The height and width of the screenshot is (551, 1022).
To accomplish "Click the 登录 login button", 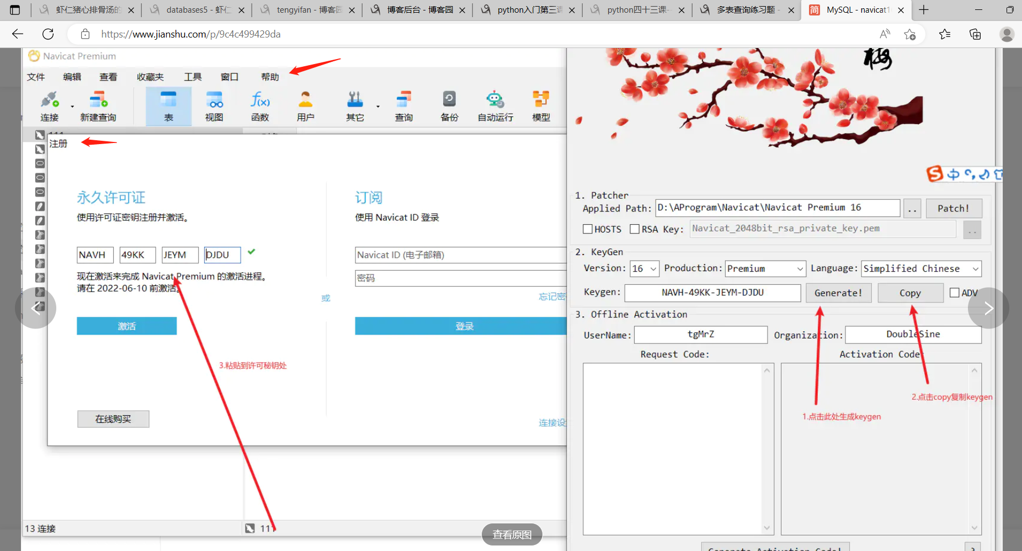I will click(461, 326).
